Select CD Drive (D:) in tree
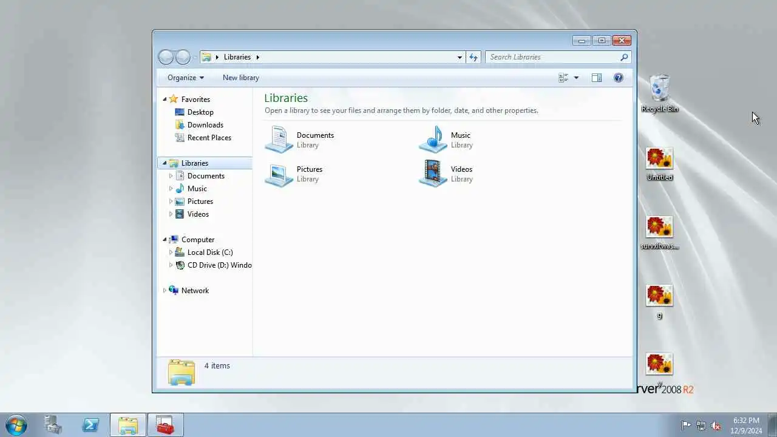The height and width of the screenshot is (437, 777). (x=219, y=265)
